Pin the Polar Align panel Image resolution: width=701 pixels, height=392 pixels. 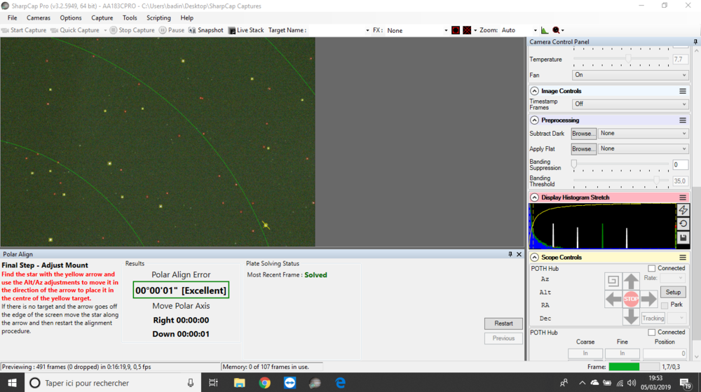(x=510, y=254)
